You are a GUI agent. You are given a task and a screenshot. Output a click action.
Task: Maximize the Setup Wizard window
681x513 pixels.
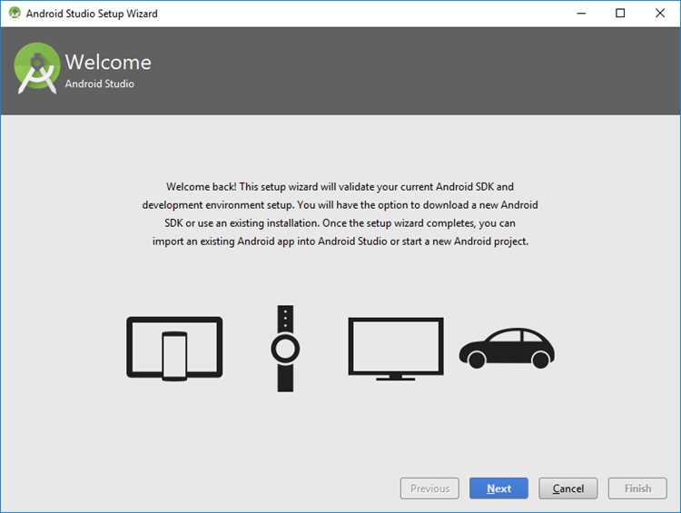pos(620,13)
